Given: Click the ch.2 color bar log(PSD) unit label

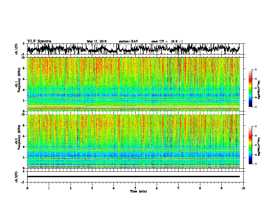Looking at the screenshot, I should coord(259,147).
